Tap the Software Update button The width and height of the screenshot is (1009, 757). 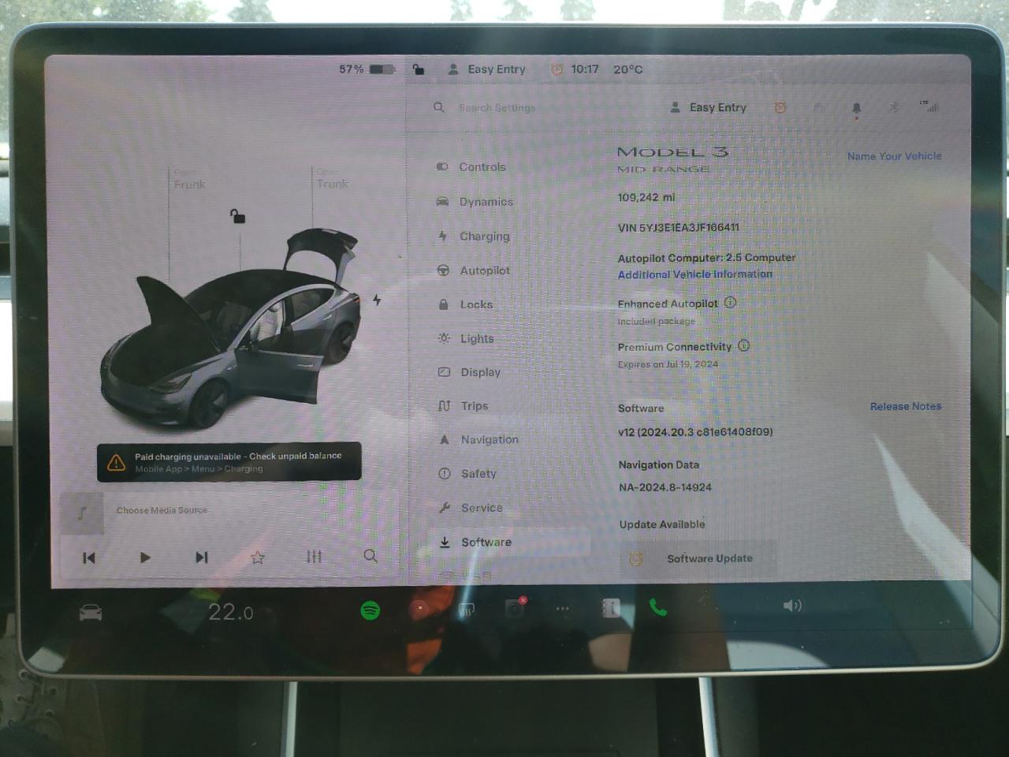click(x=698, y=558)
